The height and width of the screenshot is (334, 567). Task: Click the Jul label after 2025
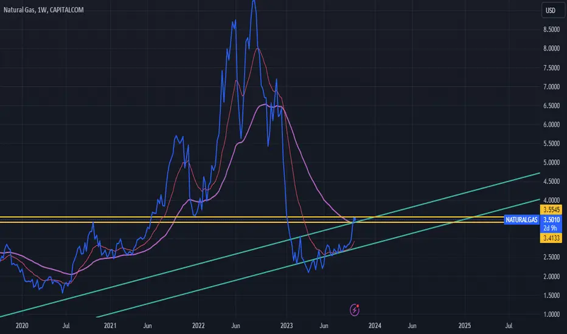click(509, 325)
